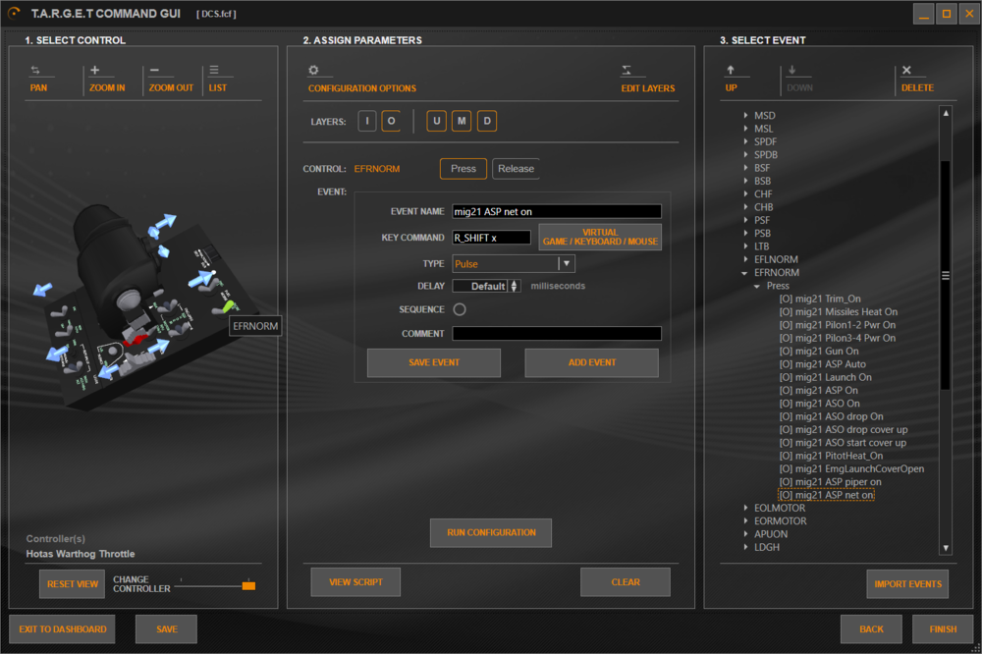The height and width of the screenshot is (654, 982).
Task: Select the Pan tool icon
Action: (35, 70)
